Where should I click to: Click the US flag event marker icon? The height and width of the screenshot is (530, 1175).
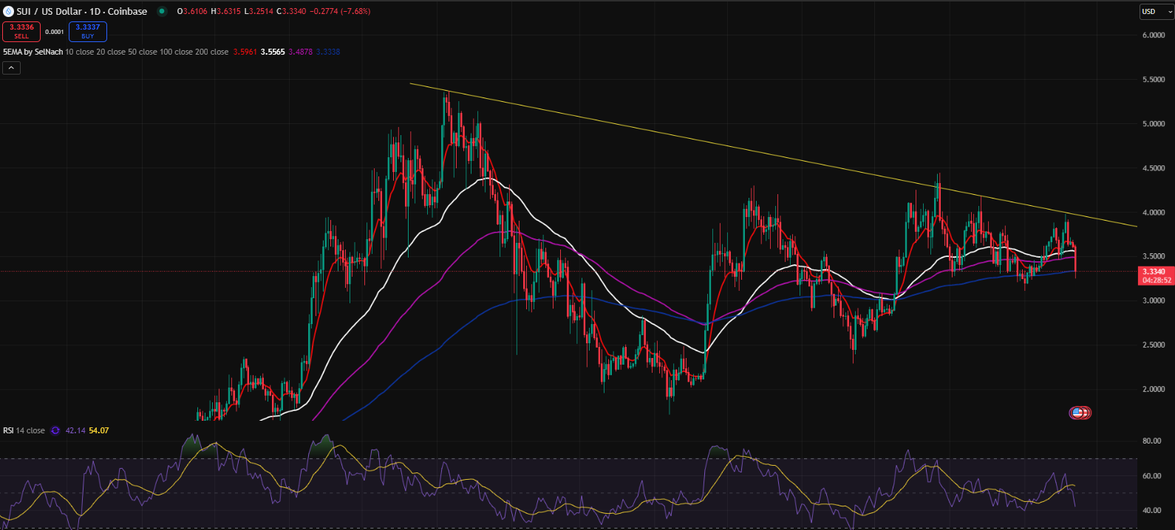(x=1079, y=413)
